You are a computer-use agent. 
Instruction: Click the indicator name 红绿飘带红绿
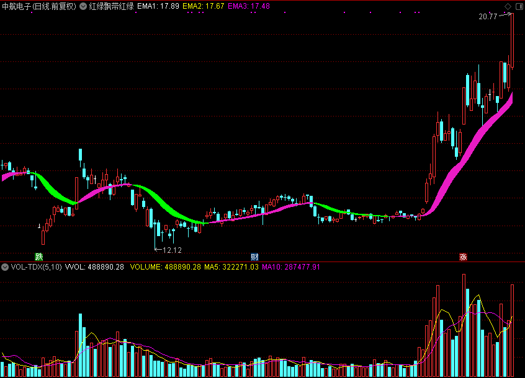[x=112, y=6]
